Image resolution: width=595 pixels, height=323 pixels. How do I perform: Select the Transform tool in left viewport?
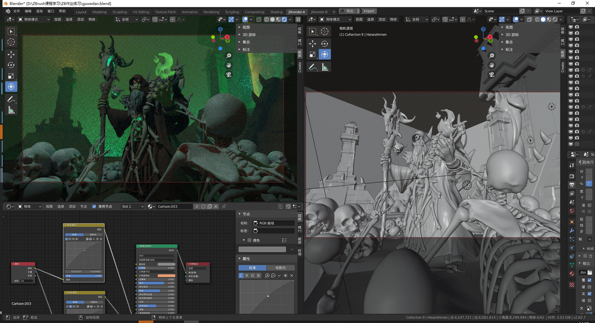[x=11, y=87]
